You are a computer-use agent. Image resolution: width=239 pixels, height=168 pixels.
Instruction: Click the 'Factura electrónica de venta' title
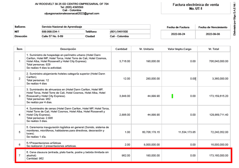[196, 5]
